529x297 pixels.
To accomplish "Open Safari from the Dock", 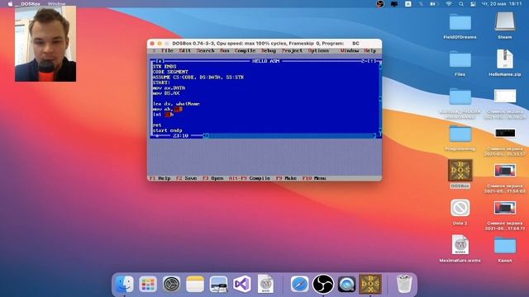I will point(299,284).
